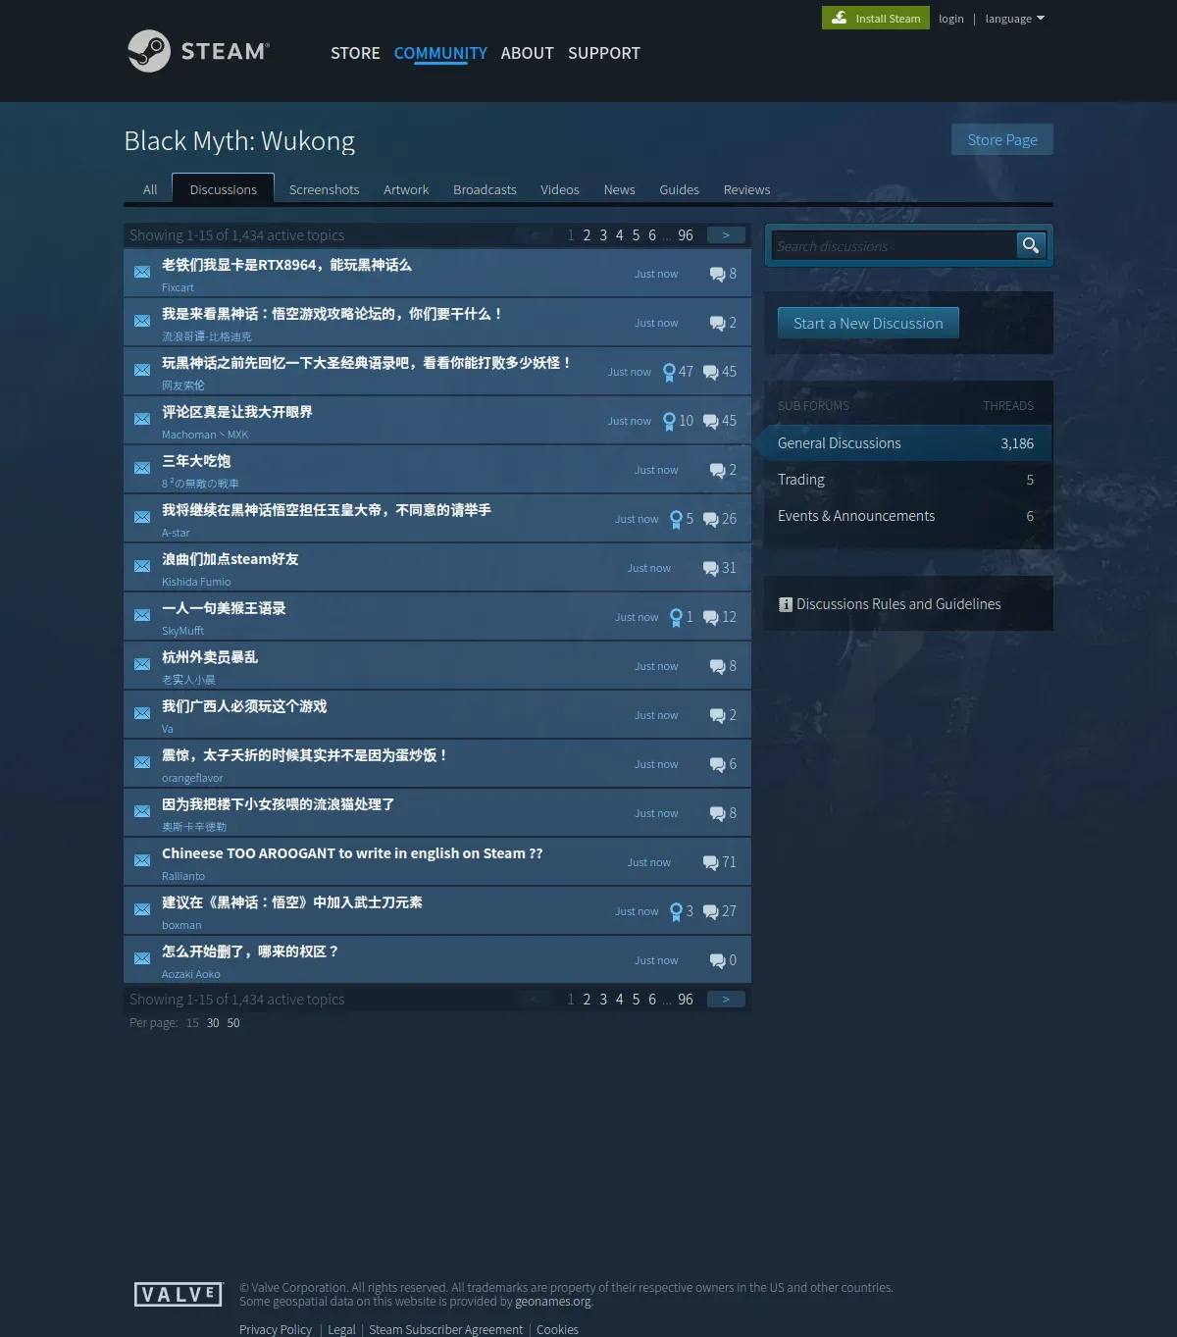1177x1337 pixels.
Task: Switch to the Guides tab
Action: coord(679,189)
